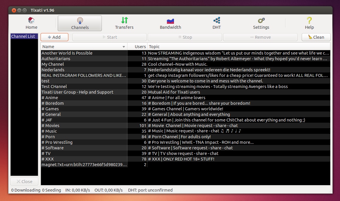Click the Close button below Channel List
This screenshot has height=201, width=340.
pyautogui.click(x=24, y=182)
